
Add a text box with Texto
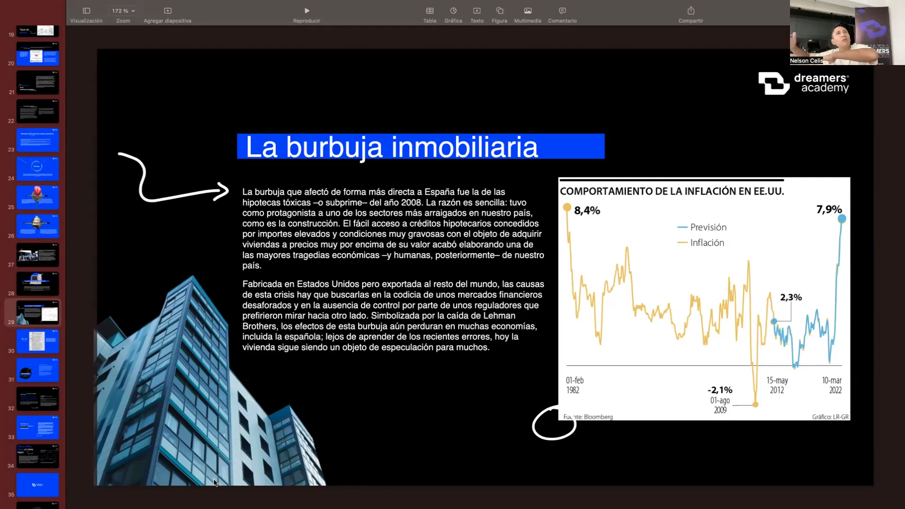(x=477, y=11)
